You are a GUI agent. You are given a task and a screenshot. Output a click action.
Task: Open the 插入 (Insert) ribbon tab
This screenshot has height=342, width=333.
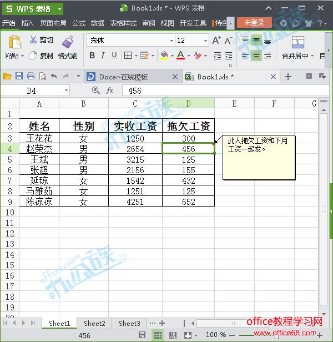tap(28, 23)
